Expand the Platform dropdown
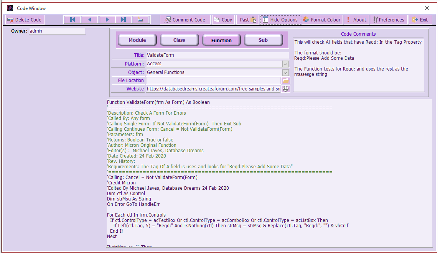Image resolution: width=440 pixels, height=253 pixels. pos(285,64)
